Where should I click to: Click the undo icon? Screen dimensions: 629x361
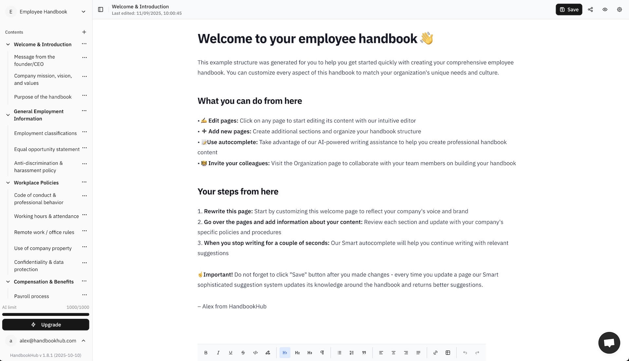tap(465, 352)
